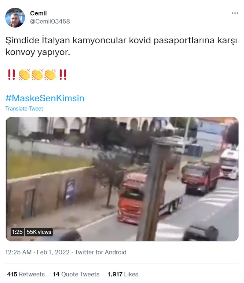View the 1,917 Likes list

pyautogui.click(x=123, y=274)
